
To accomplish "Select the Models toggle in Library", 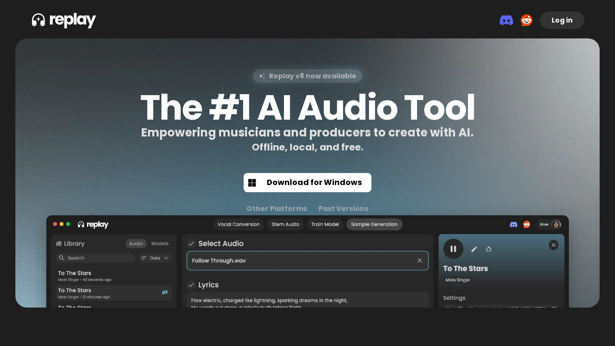I will [160, 244].
